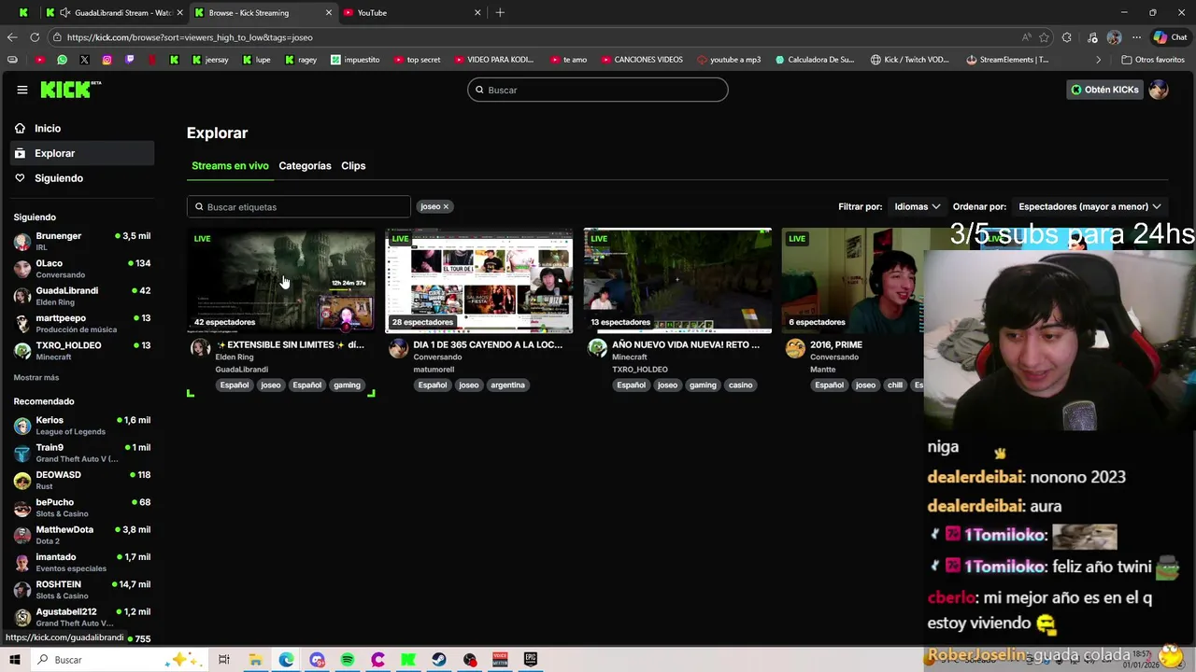Click the Mantte streamer avatar on card

tap(794, 348)
